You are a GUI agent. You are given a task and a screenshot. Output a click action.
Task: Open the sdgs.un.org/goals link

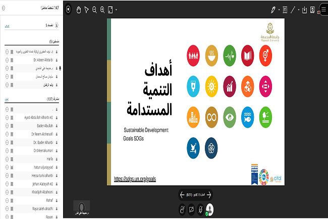[135, 179]
